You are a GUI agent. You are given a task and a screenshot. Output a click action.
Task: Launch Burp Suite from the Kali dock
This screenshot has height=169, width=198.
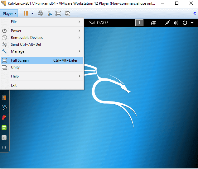point(4,98)
